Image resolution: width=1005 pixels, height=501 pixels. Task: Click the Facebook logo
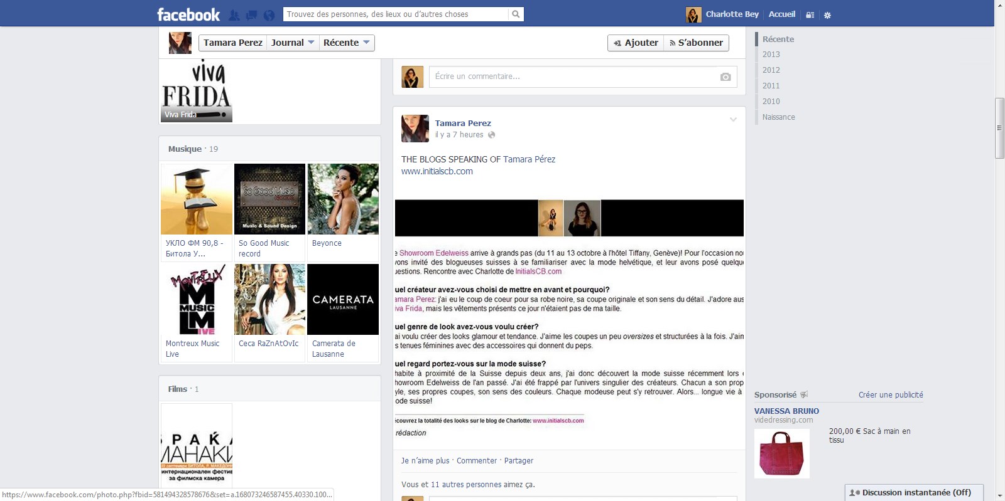pos(188,14)
